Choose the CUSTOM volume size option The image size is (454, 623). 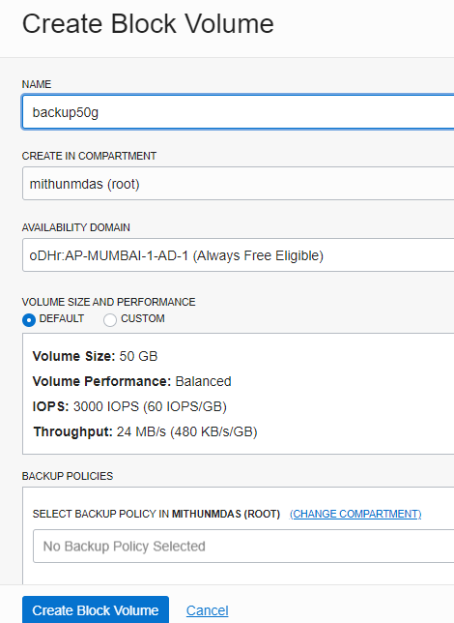110,320
